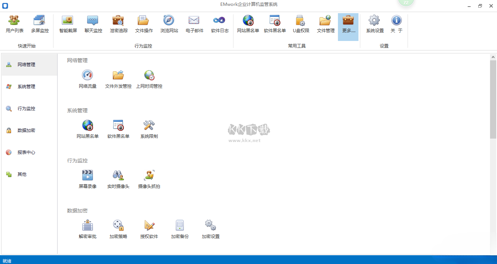Open the U盘权限 settings

tap(301, 24)
